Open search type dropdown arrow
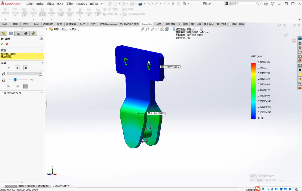Screen dimensions: 302x191 tap(261, 4)
